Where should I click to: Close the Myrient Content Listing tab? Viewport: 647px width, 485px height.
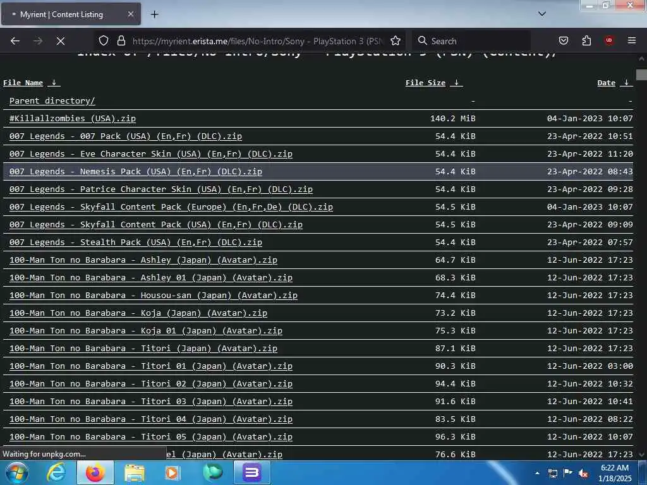130,15
